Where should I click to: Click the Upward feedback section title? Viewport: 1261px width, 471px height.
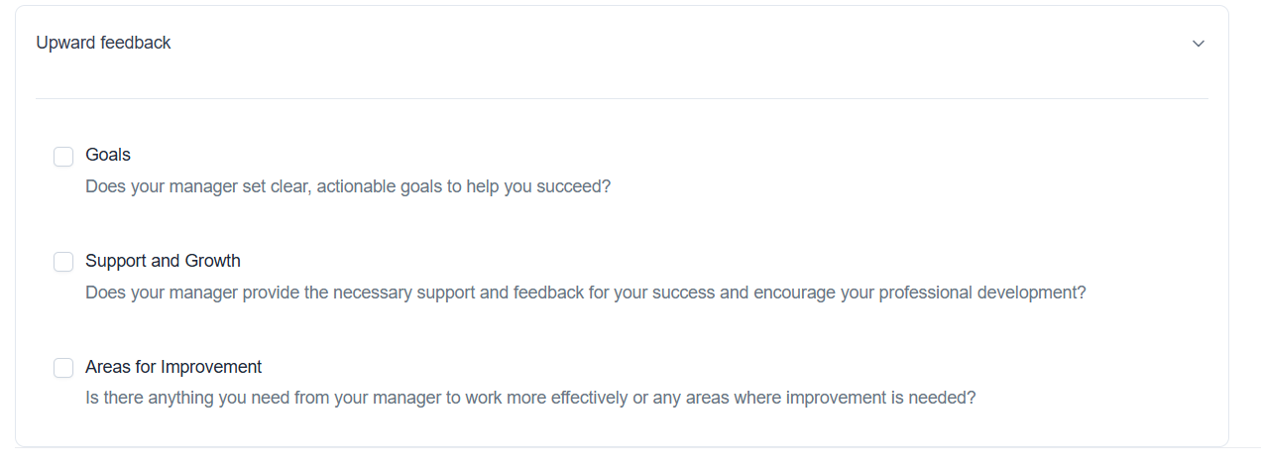(103, 43)
